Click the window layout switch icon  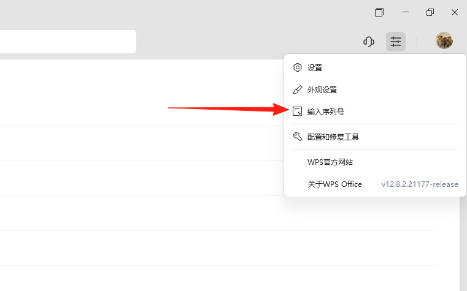click(379, 12)
